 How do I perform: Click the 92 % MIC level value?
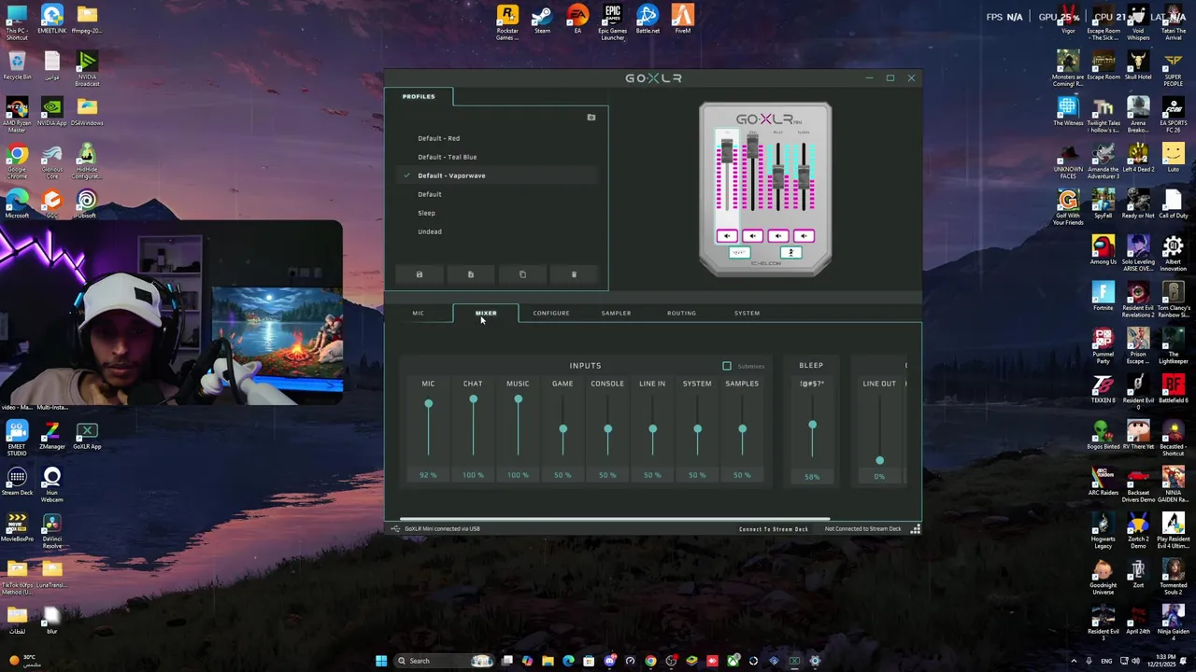tap(428, 475)
